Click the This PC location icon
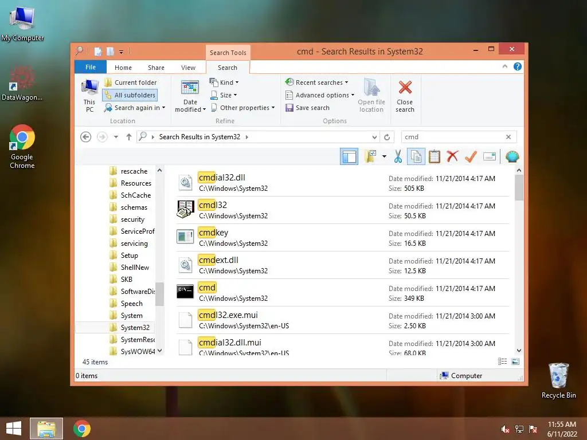Screen dimensions: 587x440 point(89,96)
